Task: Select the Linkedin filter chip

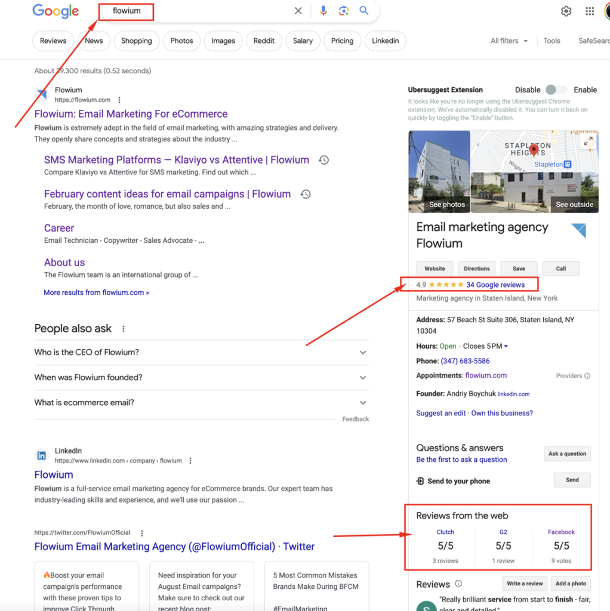Action: tap(385, 41)
